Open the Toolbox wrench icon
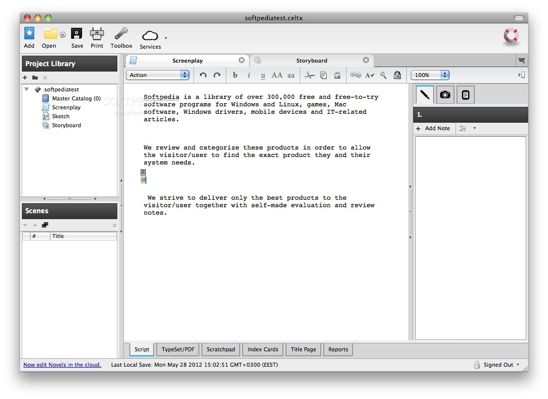 coord(121,33)
